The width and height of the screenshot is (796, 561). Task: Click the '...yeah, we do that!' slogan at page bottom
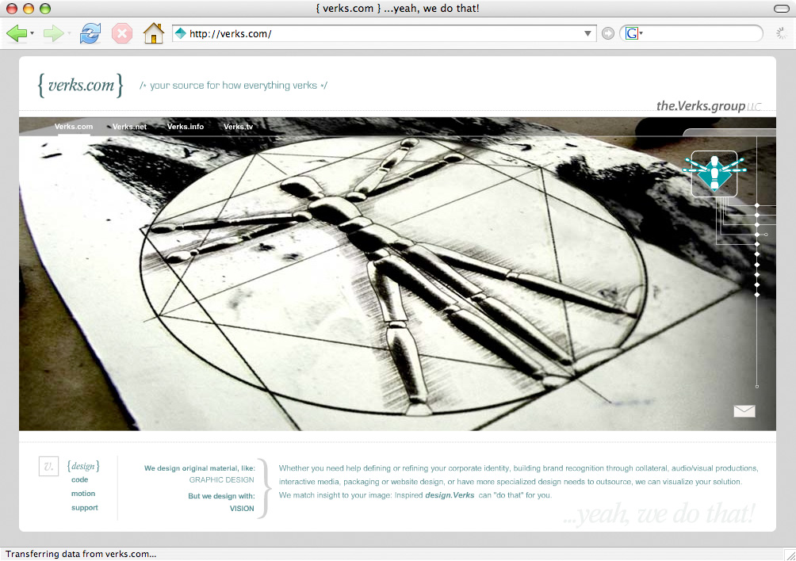[x=659, y=513]
